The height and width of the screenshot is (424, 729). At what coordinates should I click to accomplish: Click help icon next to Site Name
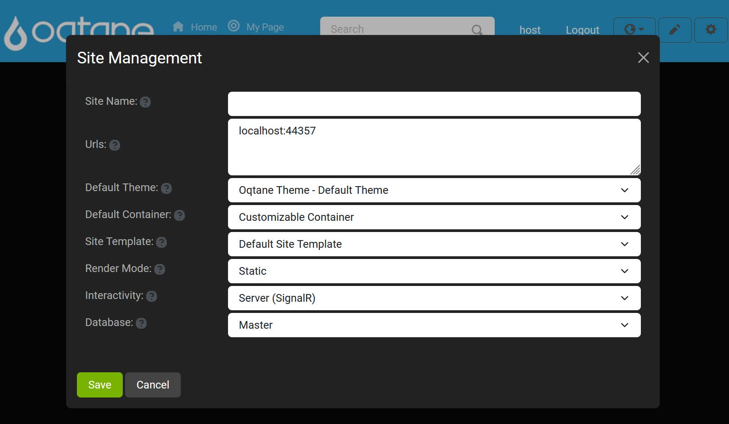[x=145, y=102]
